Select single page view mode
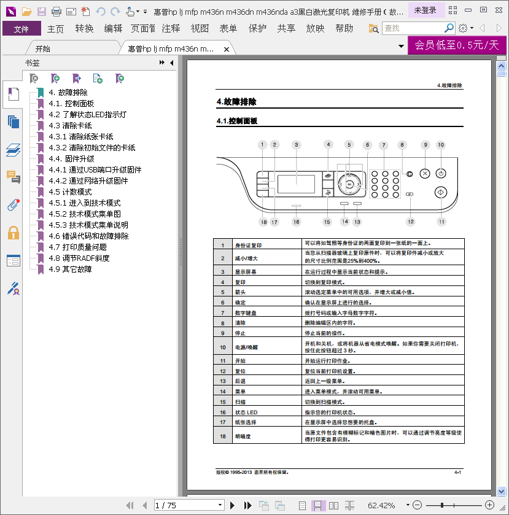 302,505
